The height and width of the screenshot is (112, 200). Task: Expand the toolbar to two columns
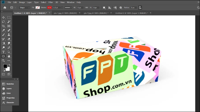(x=2, y=11)
